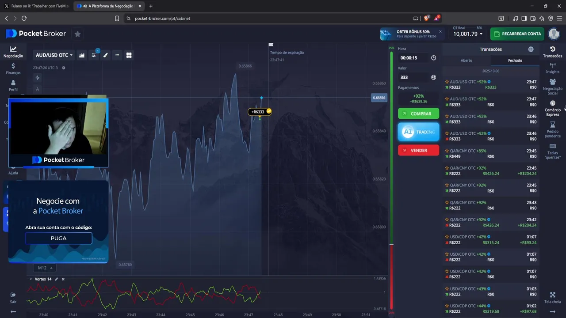Open the Finanças sidebar section
Viewport: 566px width, 318px height.
coord(13,68)
